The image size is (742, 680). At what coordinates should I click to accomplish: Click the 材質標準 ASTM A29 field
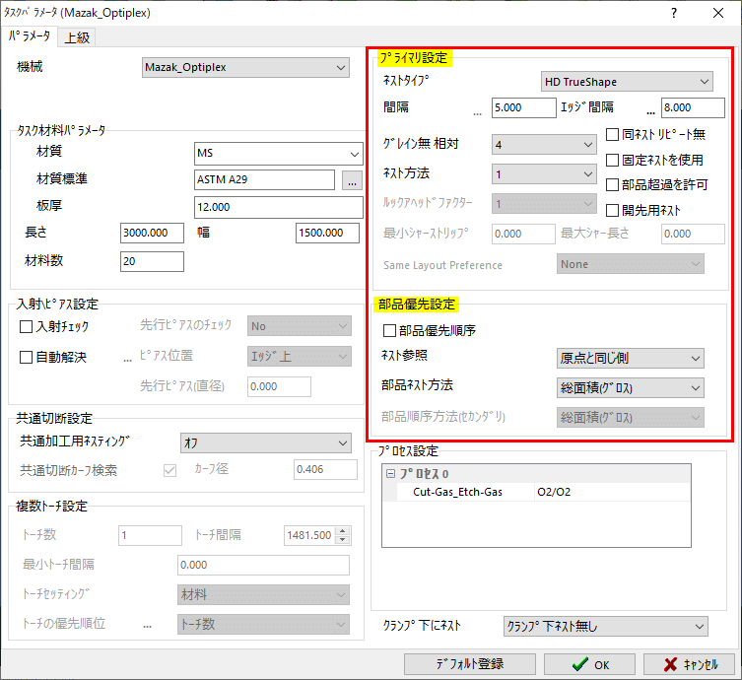(264, 179)
